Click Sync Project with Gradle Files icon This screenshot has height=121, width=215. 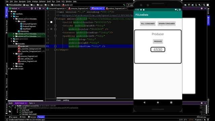point(192,5)
